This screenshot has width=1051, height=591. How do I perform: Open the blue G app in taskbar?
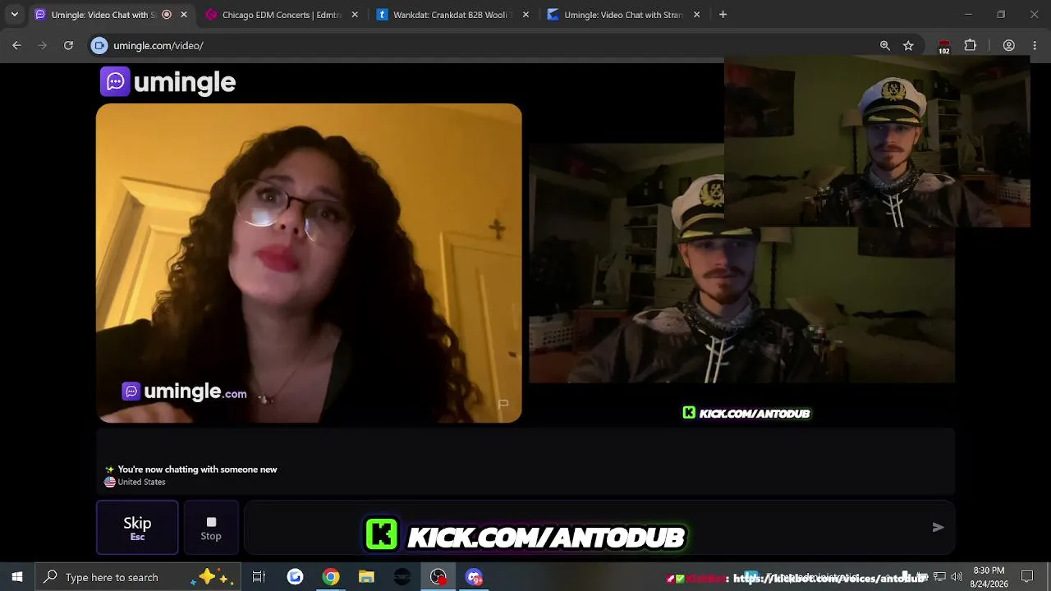[x=295, y=577]
